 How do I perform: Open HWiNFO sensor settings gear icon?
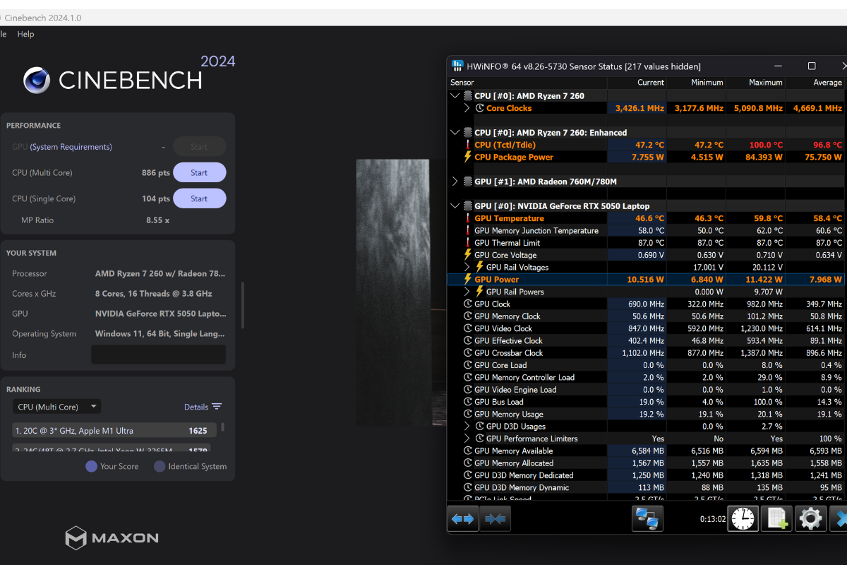pos(810,519)
